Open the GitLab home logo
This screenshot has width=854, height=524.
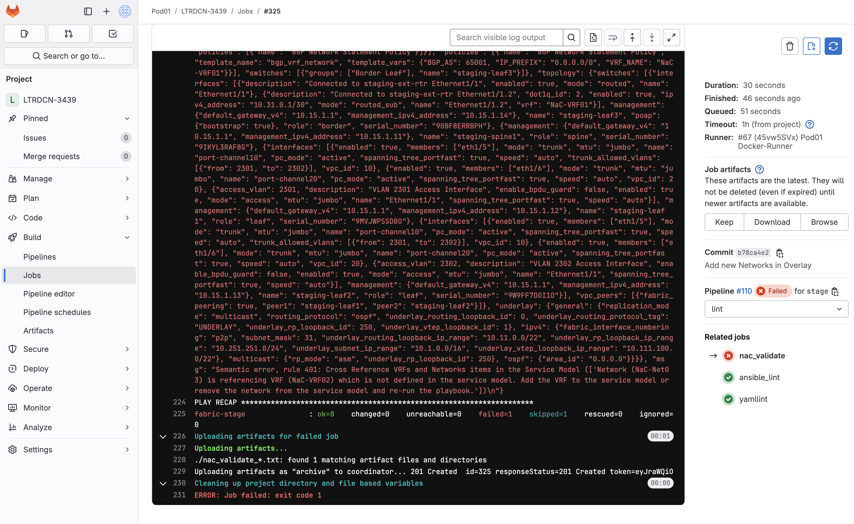pos(13,11)
